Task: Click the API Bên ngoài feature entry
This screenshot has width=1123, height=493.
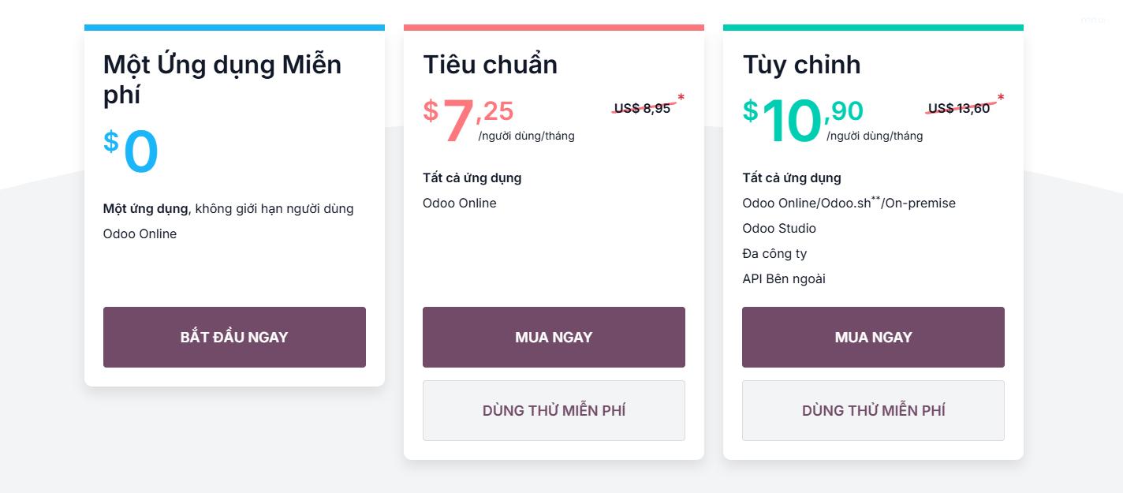Action: click(x=783, y=278)
